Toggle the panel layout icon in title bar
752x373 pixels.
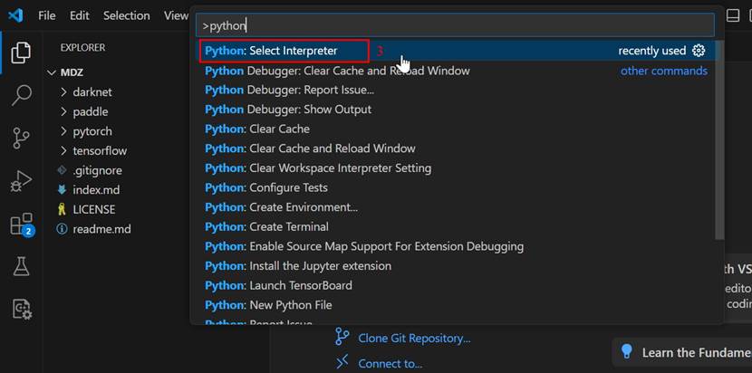pos(732,15)
